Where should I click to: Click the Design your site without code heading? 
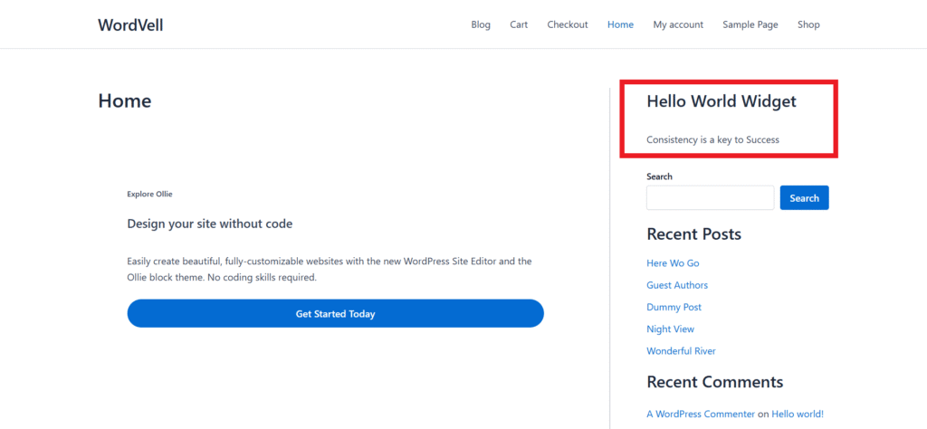(x=209, y=224)
